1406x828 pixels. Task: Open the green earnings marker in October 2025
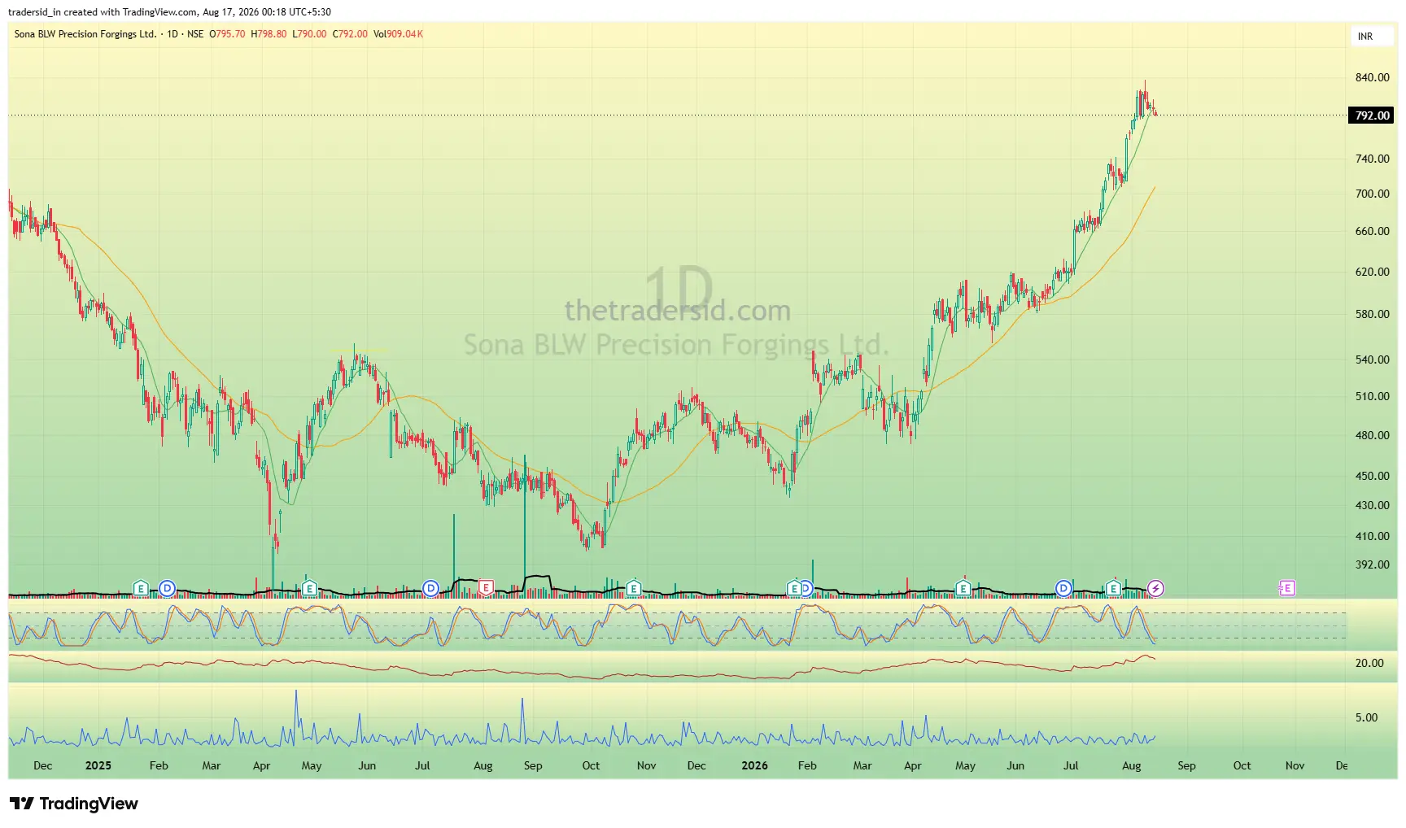tap(633, 588)
